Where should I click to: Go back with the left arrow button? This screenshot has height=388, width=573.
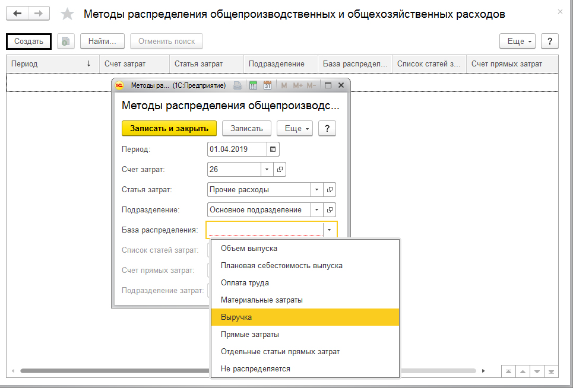pyautogui.click(x=17, y=14)
